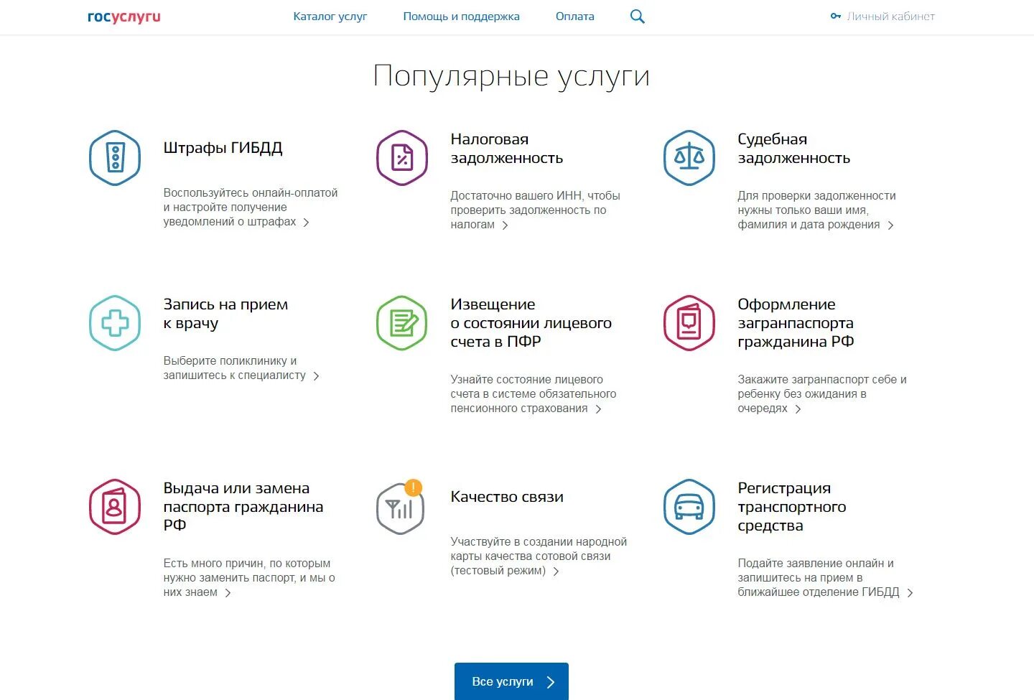Click text 'Выберите поликлинику и'
1034x700 pixels.
230,361
